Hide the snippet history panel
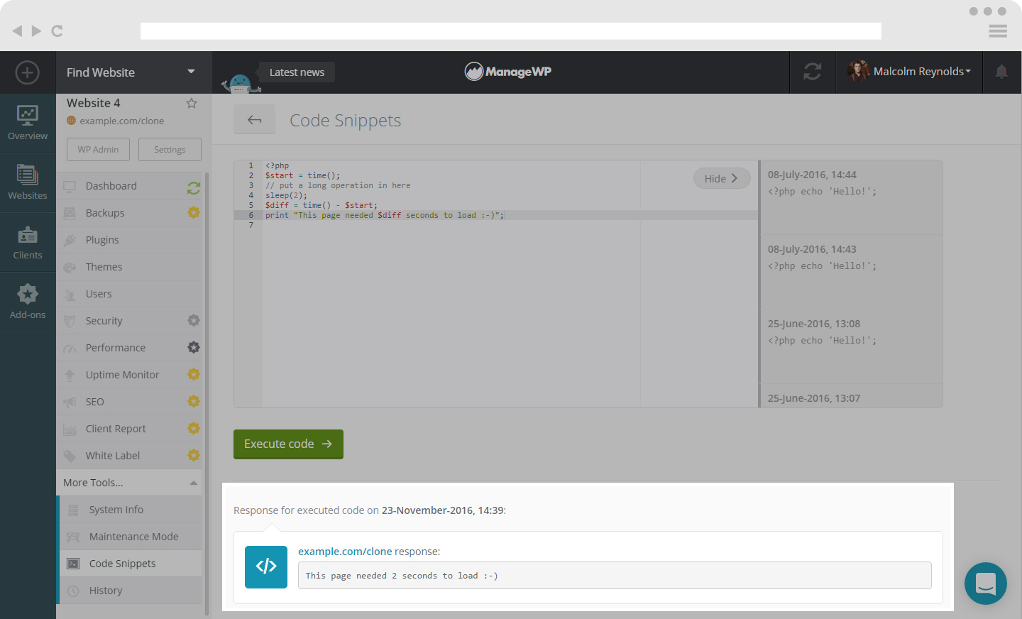This screenshot has width=1022, height=619. click(721, 179)
